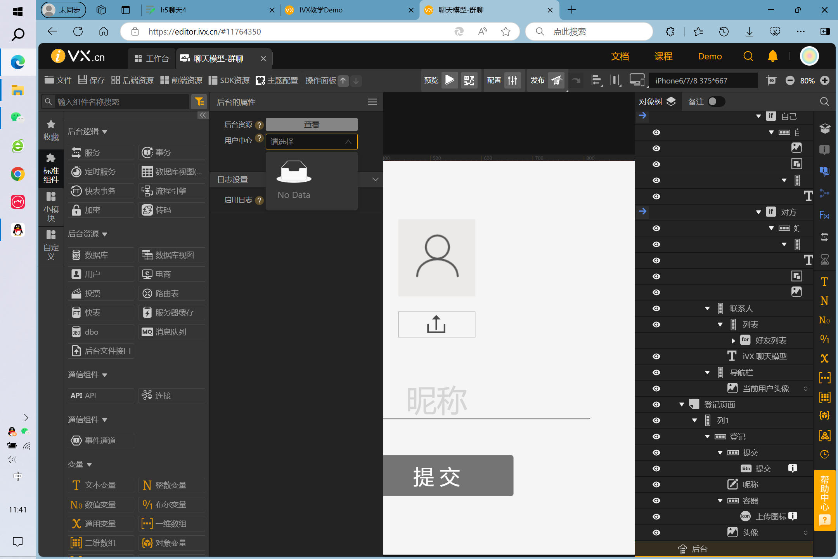Click the component name search field
The image size is (838, 559).
pyautogui.click(x=115, y=102)
